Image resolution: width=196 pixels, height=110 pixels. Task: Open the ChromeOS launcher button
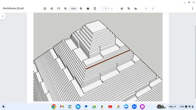pos(3,107)
